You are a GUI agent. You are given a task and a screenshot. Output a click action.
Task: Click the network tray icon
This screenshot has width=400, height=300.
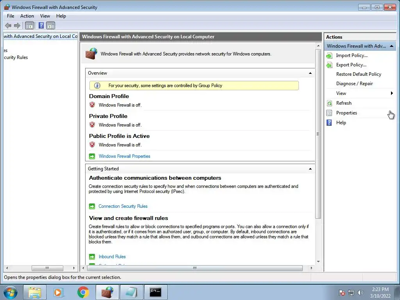click(x=351, y=293)
